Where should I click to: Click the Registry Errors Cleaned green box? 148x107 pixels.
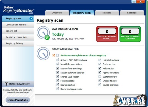[130, 34]
